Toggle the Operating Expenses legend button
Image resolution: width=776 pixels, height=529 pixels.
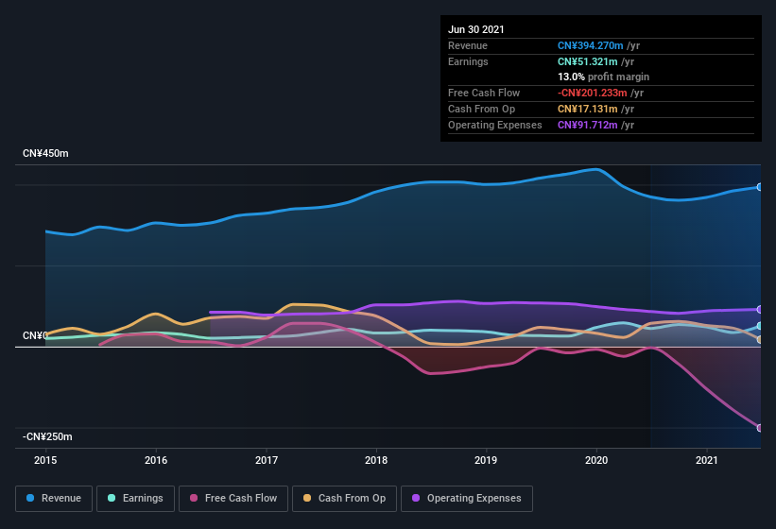[467, 499]
